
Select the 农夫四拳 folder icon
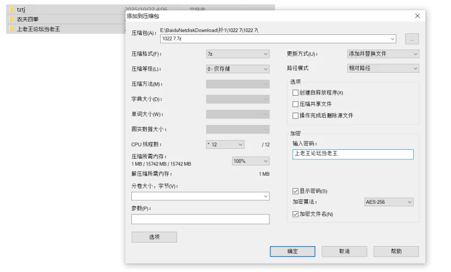tap(11, 19)
